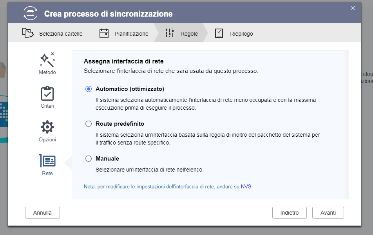Open the Seleziona cartelle step label
Image resolution: width=373 pixels, height=235 pixels.
tap(61, 34)
